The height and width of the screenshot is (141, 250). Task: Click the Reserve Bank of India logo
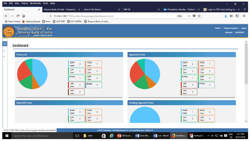[9, 32]
